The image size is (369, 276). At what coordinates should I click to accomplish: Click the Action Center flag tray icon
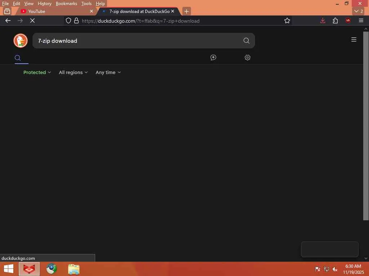point(317,269)
